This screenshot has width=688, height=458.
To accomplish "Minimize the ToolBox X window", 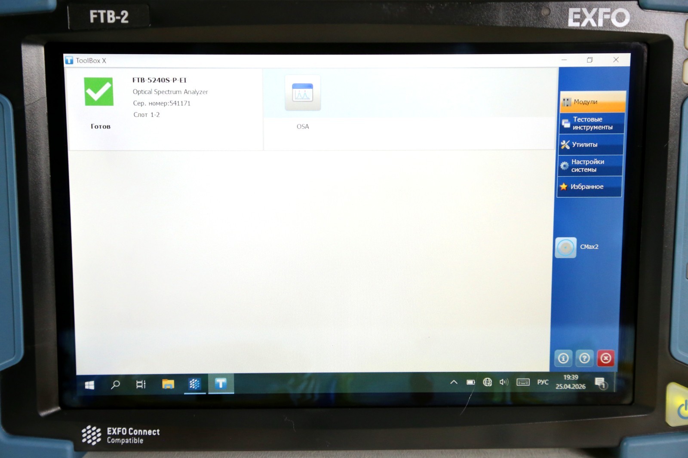I will coord(564,60).
